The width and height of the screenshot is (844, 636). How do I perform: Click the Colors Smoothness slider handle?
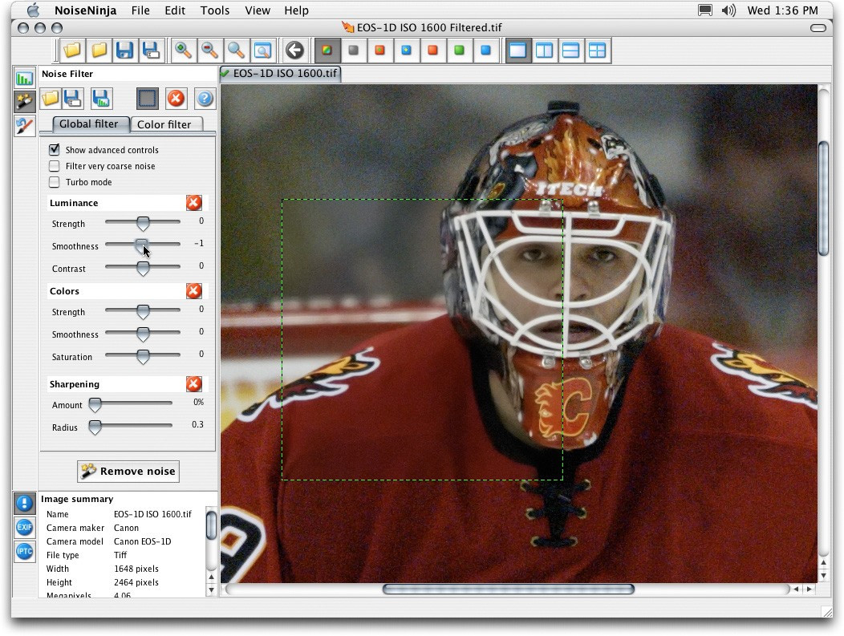143,334
